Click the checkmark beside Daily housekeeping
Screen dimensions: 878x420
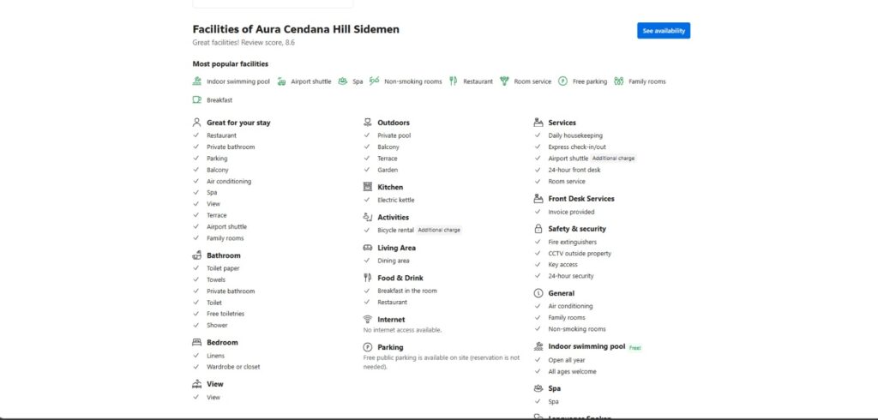tap(538, 135)
